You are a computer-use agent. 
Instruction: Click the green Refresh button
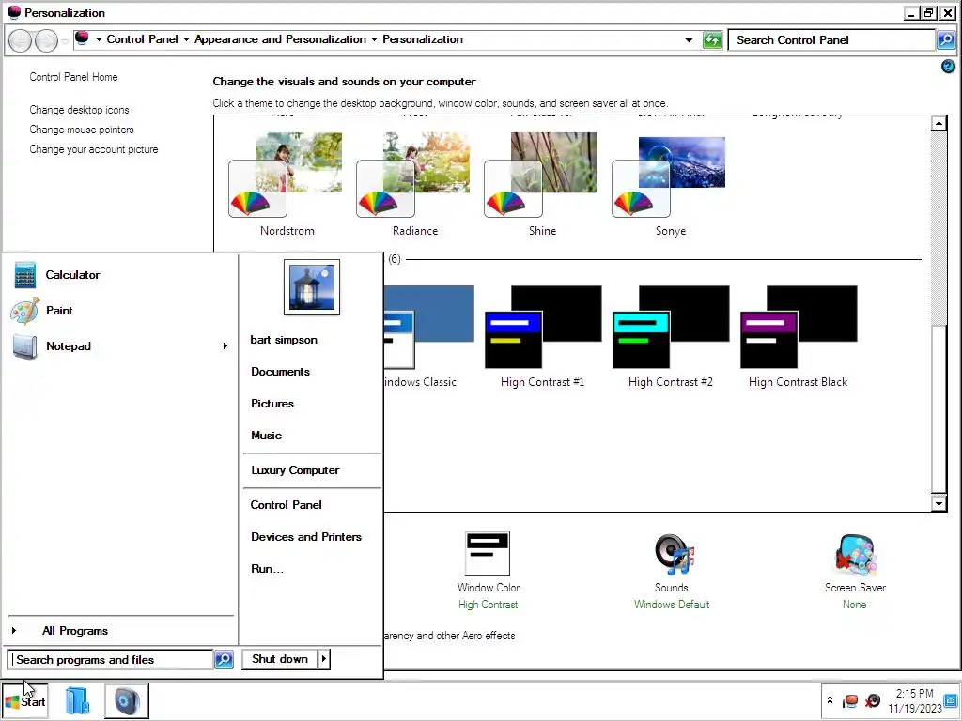[712, 39]
